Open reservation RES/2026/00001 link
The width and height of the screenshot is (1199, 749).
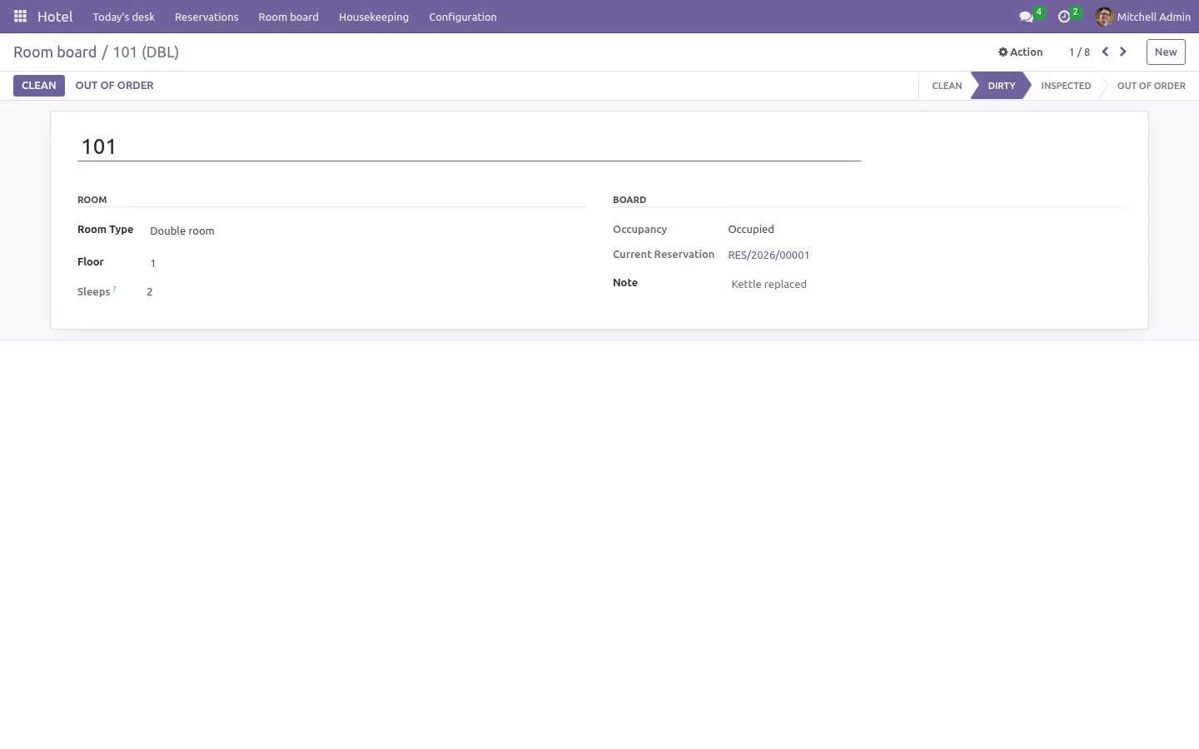point(769,255)
